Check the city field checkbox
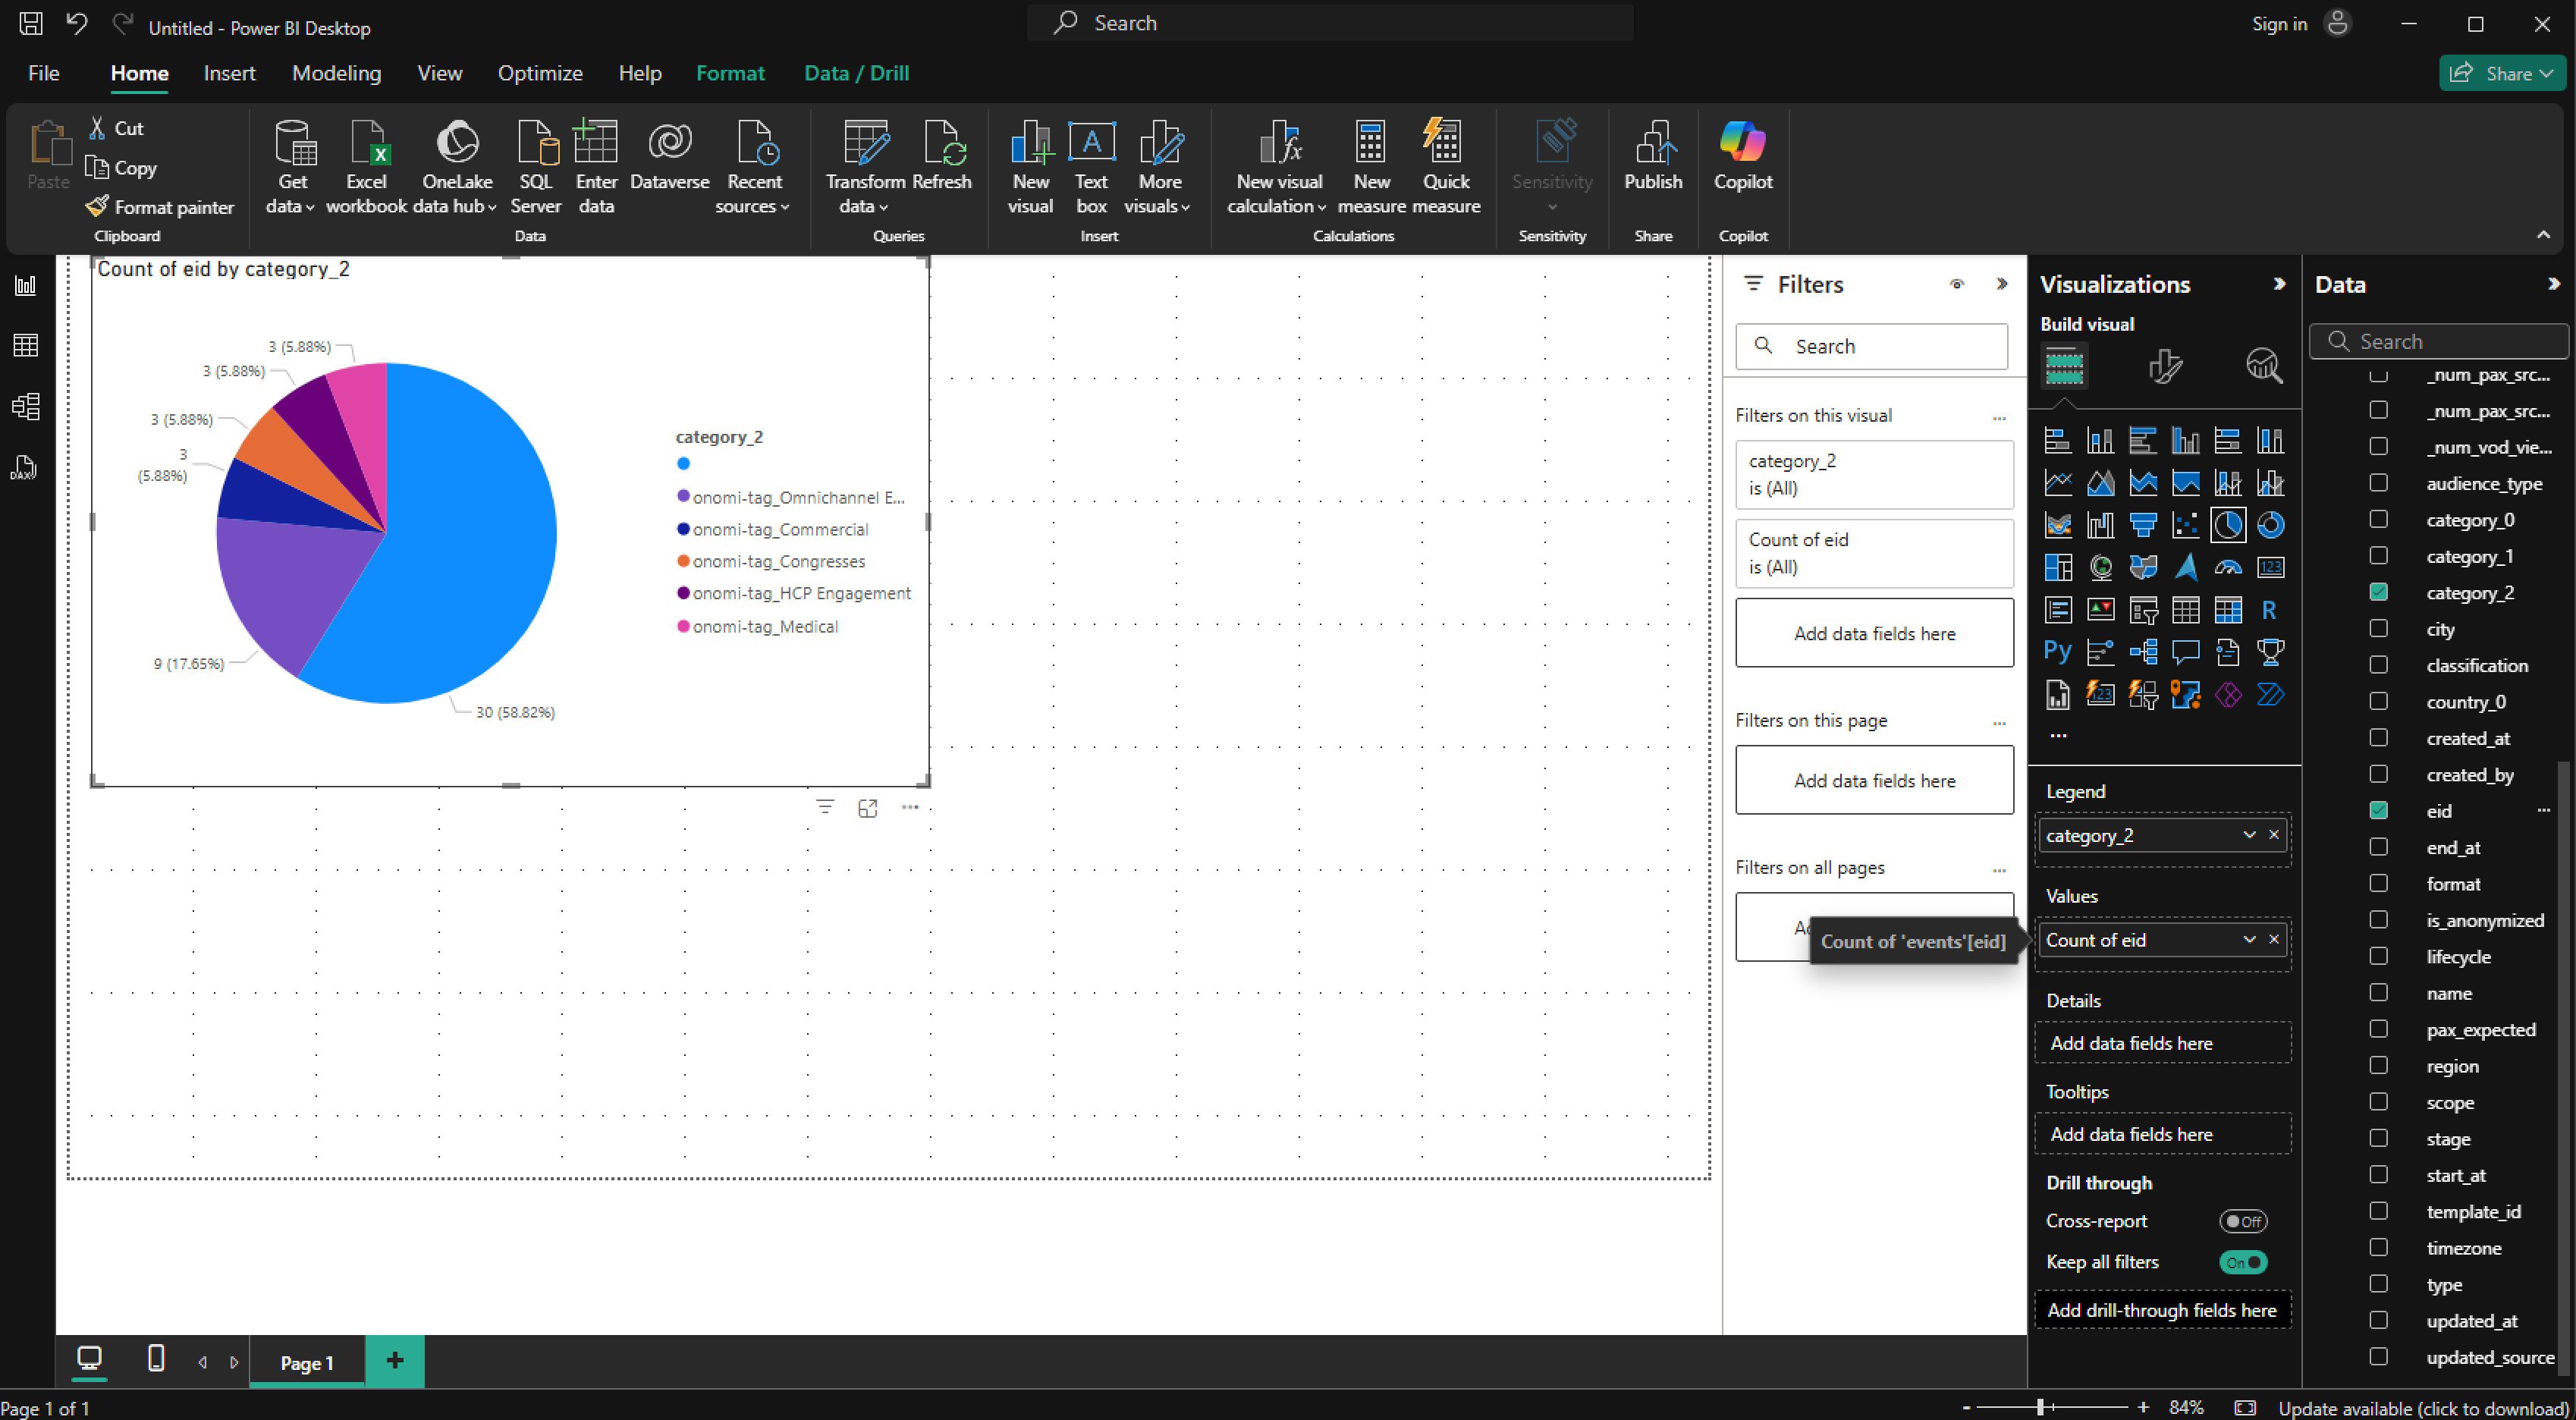 2378,628
